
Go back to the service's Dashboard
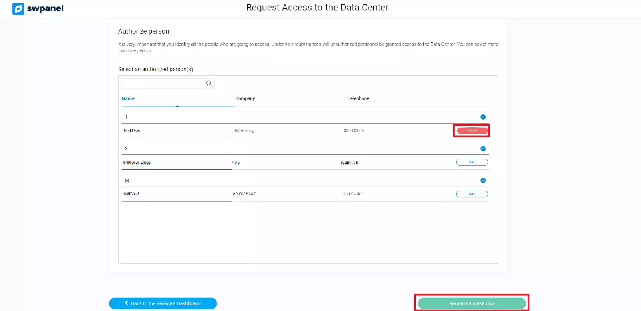click(x=163, y=303)
